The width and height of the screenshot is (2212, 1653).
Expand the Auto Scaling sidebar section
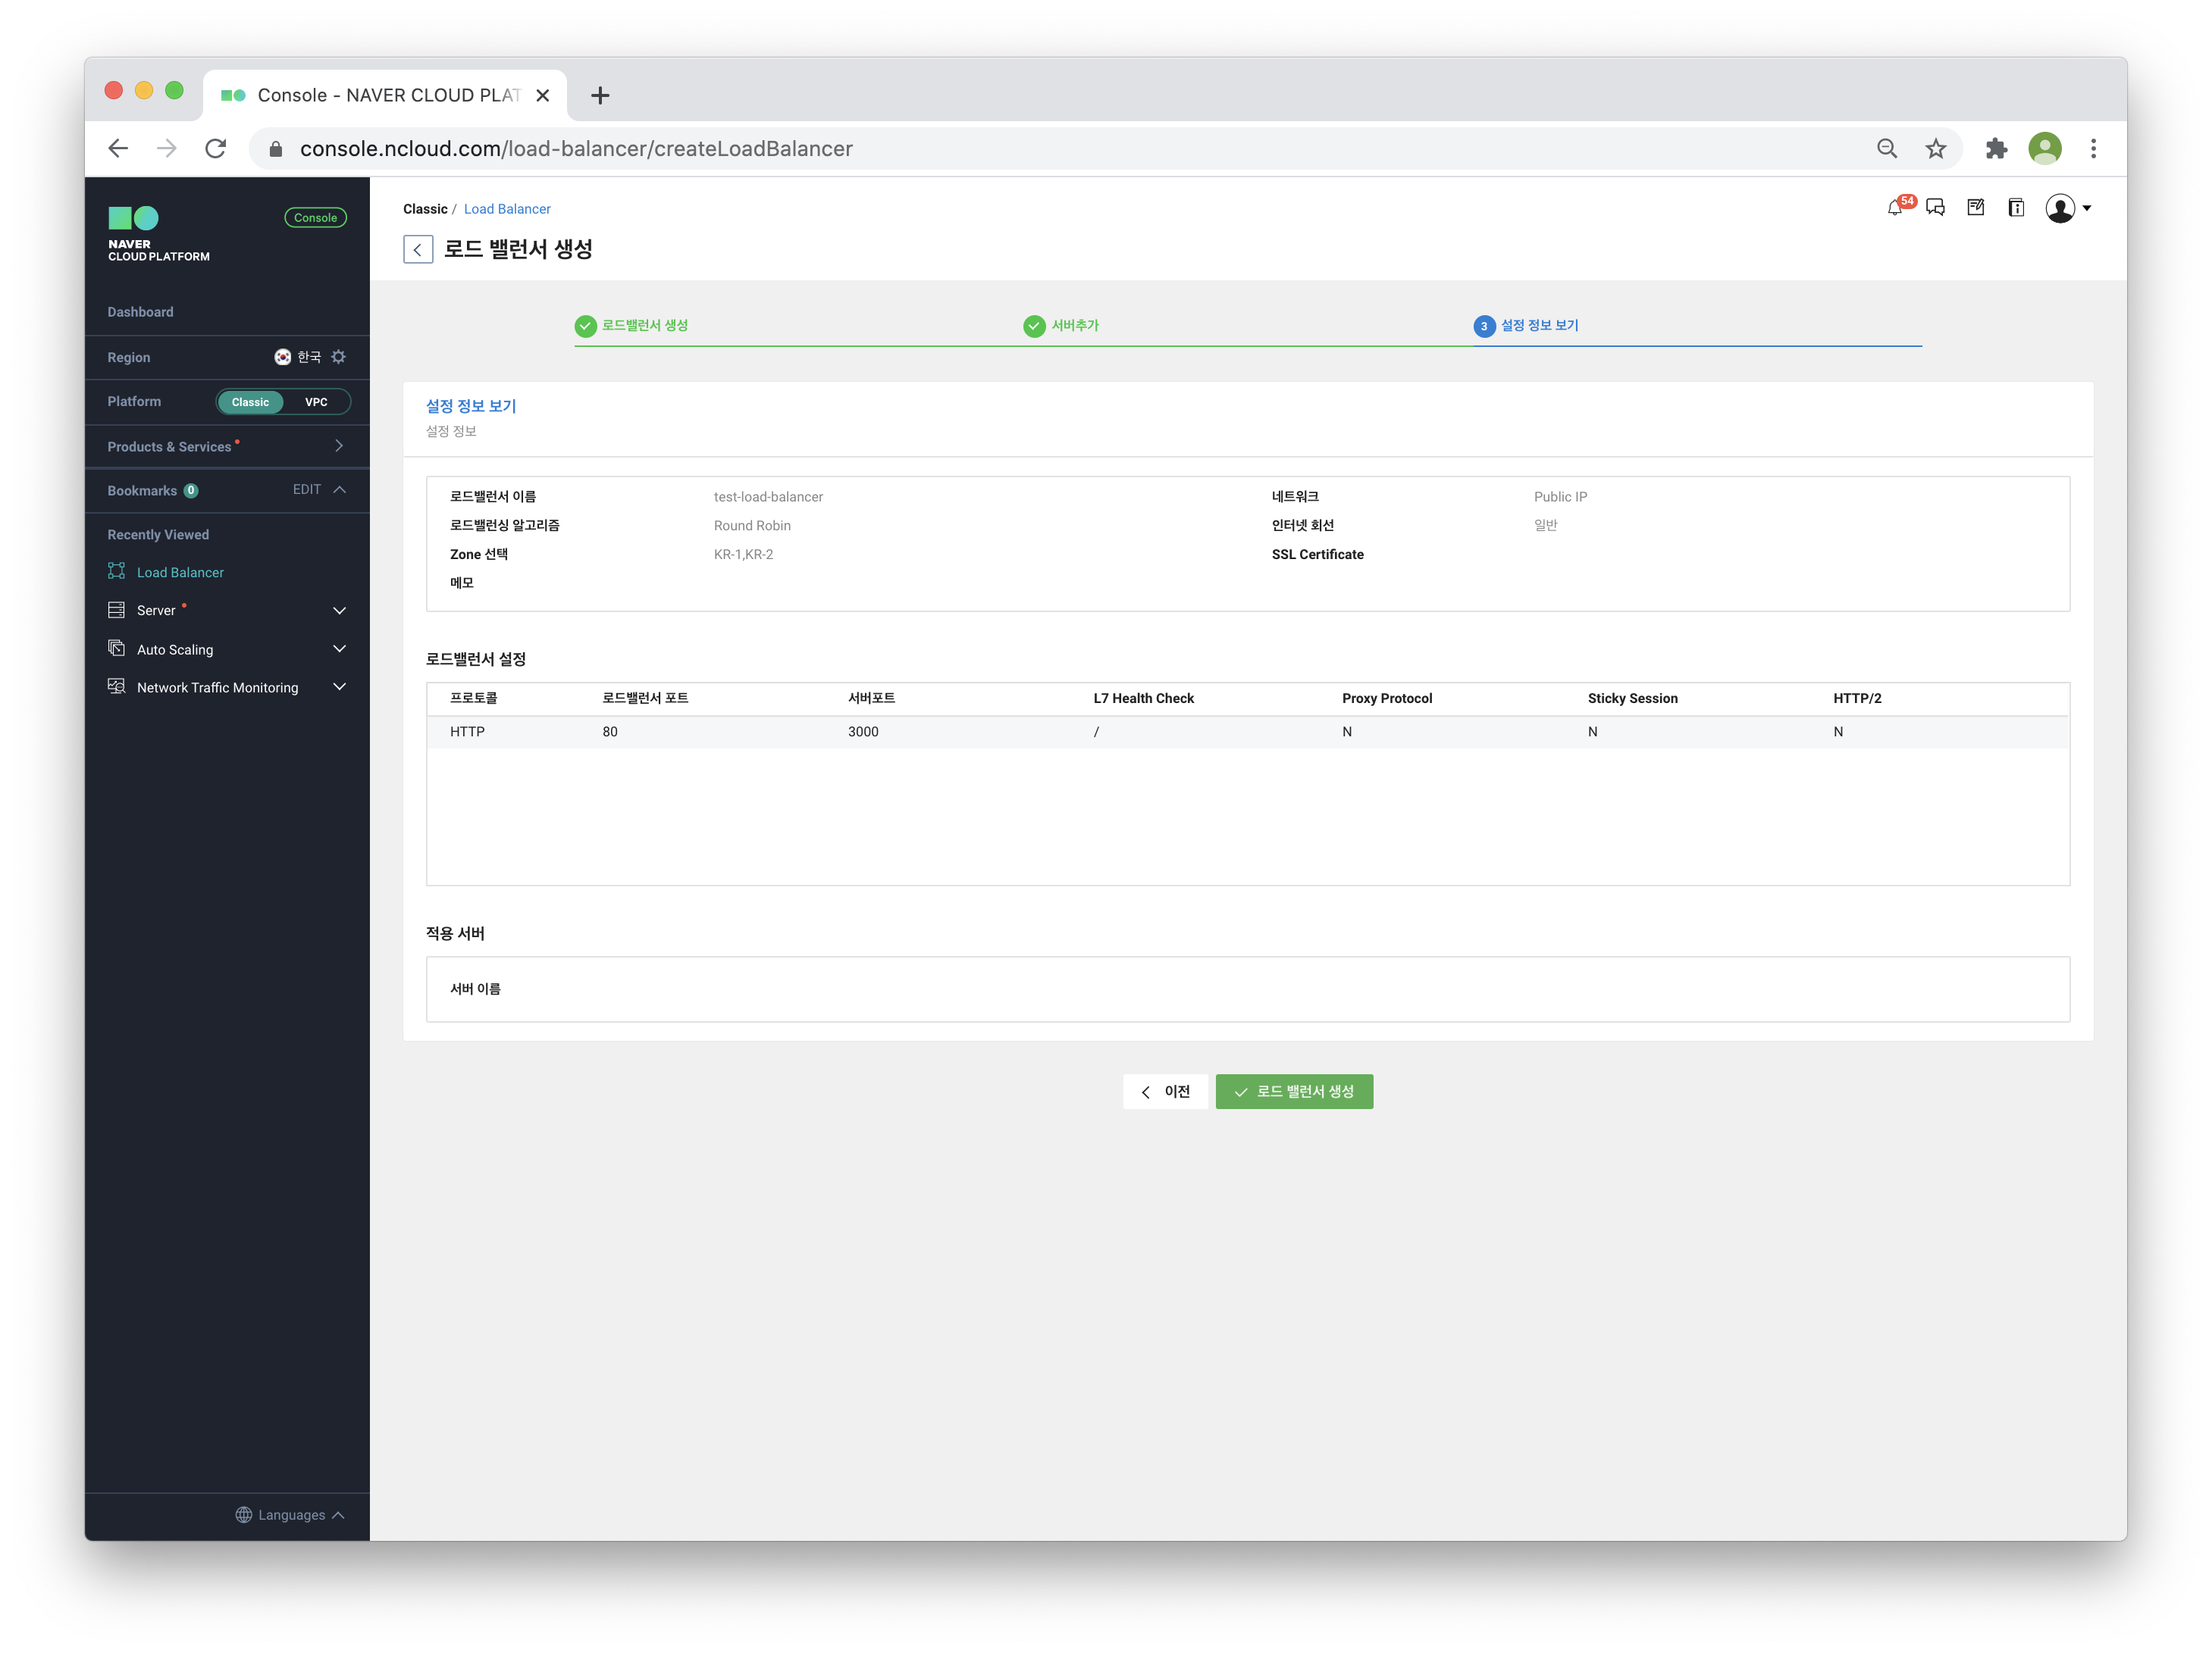pos(339,649)
